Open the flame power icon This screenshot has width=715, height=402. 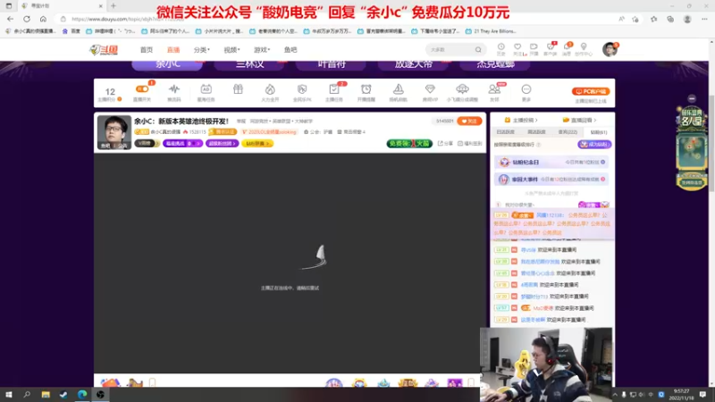click(x=270, y=92)
